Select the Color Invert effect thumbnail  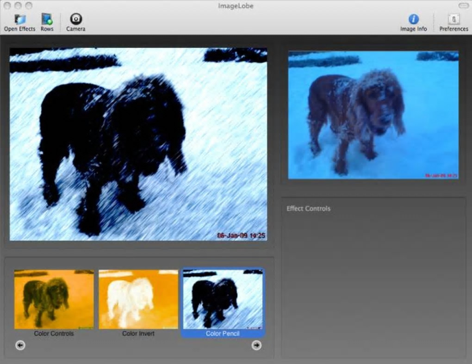click(138, 299)
